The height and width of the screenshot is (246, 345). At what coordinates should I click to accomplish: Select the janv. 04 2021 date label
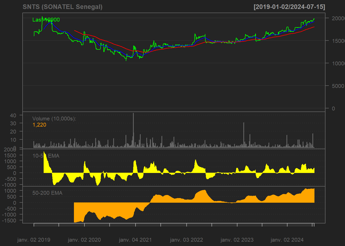[x=135, y=240]
